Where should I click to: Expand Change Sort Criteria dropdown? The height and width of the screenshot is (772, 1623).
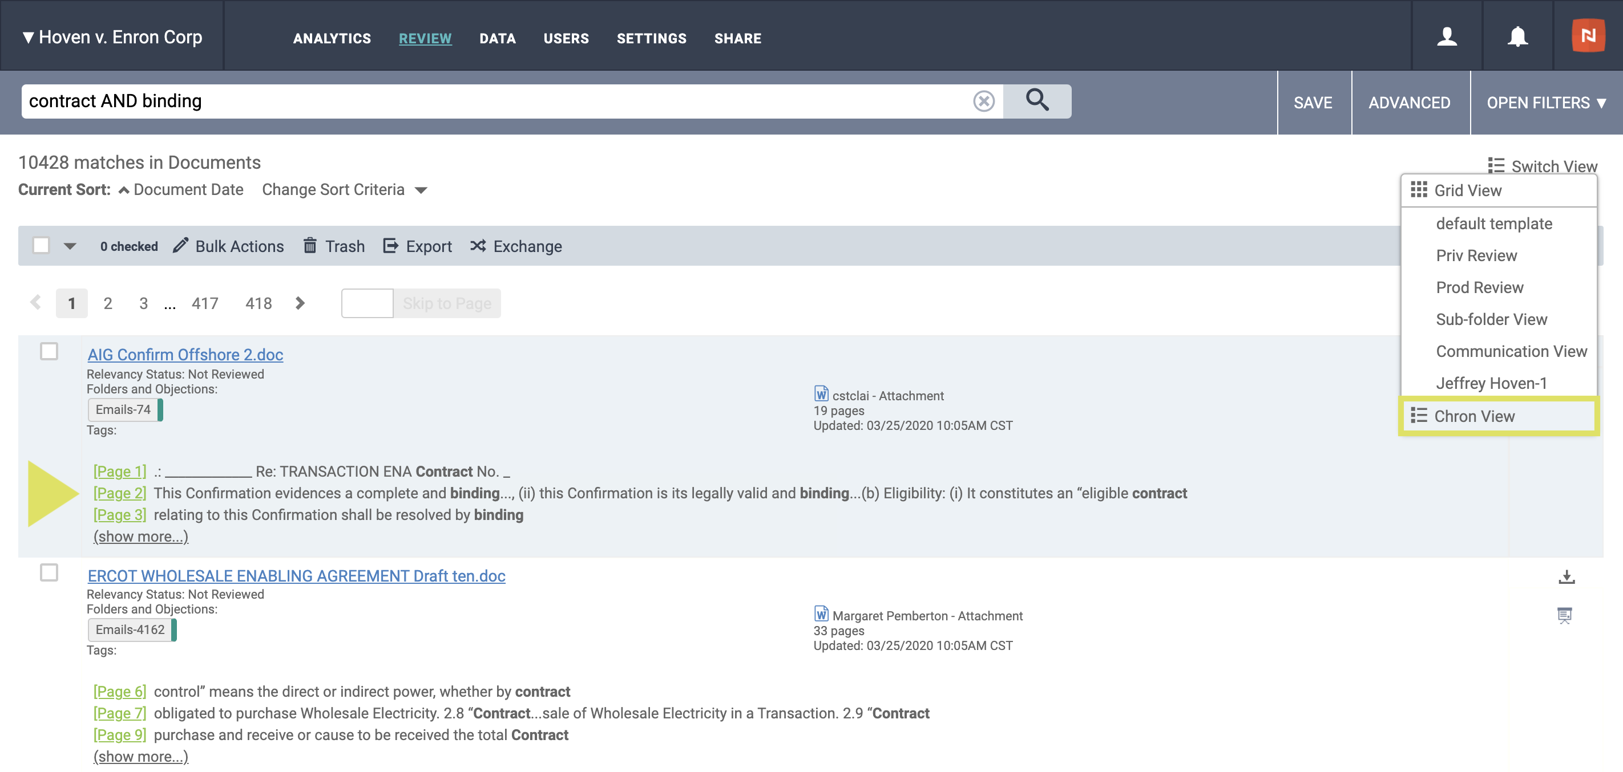[x=345, y=189]
